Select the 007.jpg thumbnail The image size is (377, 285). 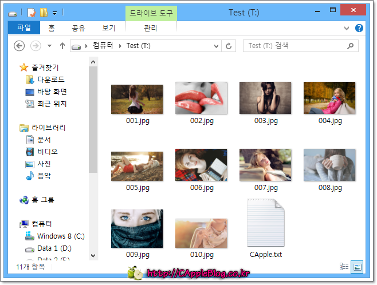(265, 165)
